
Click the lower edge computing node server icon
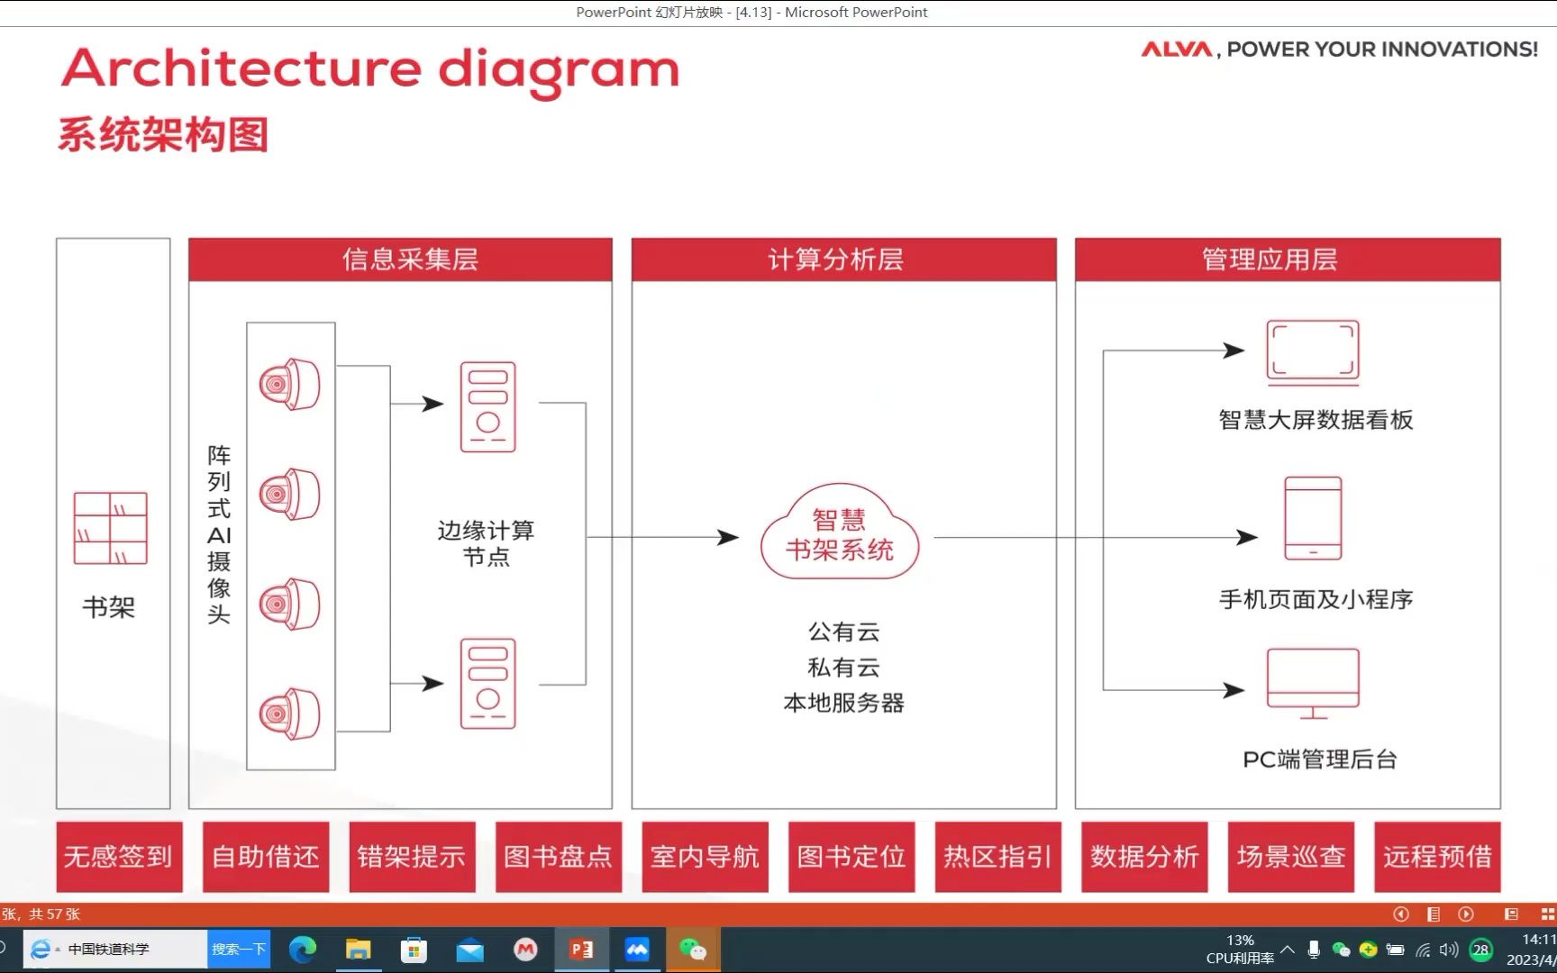coord(487,683)
